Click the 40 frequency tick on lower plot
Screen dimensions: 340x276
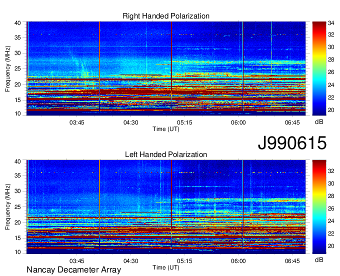[x=18, y=161]
